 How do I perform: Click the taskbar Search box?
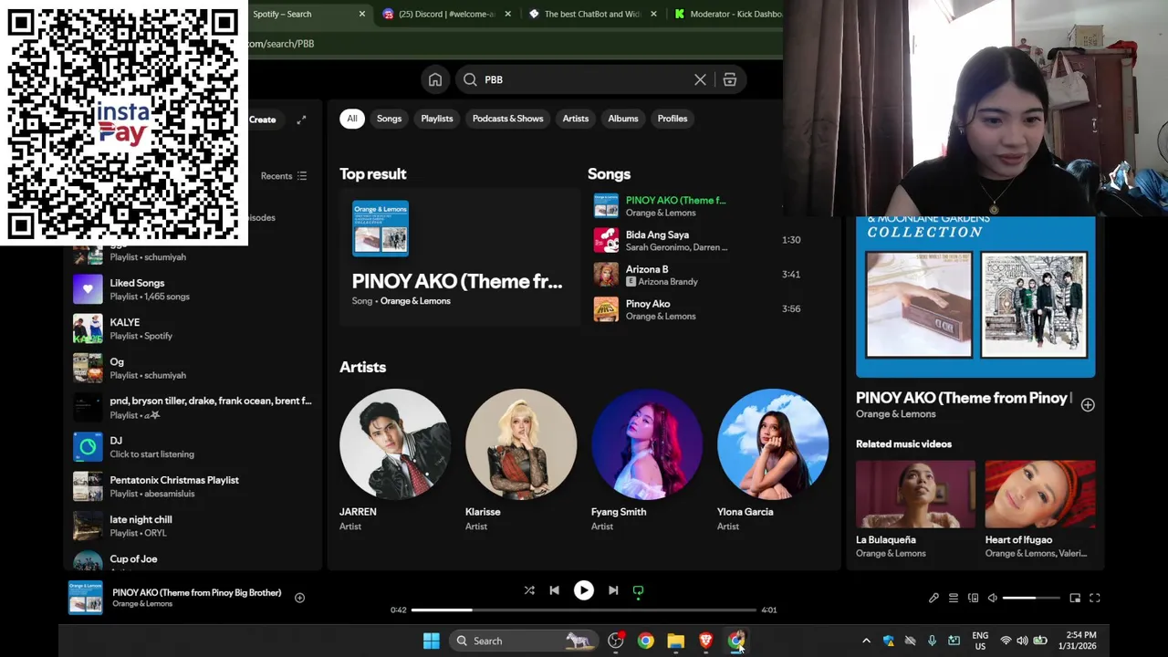525,641
